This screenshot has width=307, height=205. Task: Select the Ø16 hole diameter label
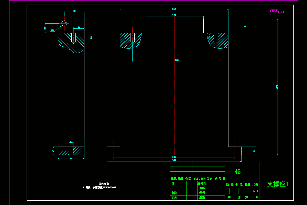pos(52,30)
